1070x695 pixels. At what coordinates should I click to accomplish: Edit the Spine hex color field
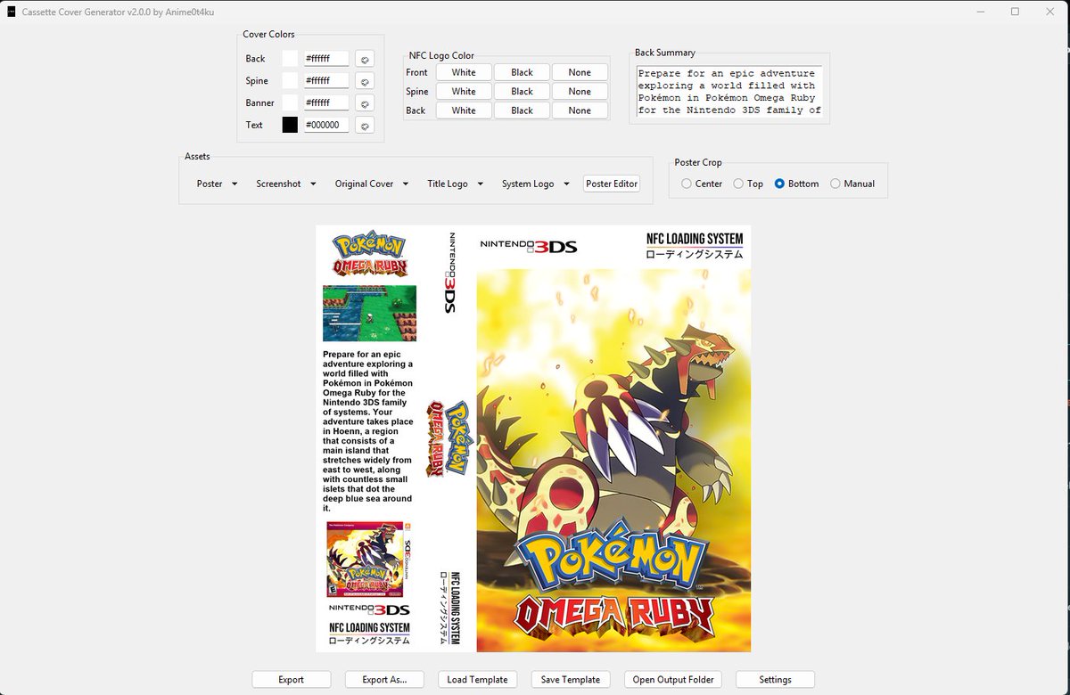coord(326,81)
